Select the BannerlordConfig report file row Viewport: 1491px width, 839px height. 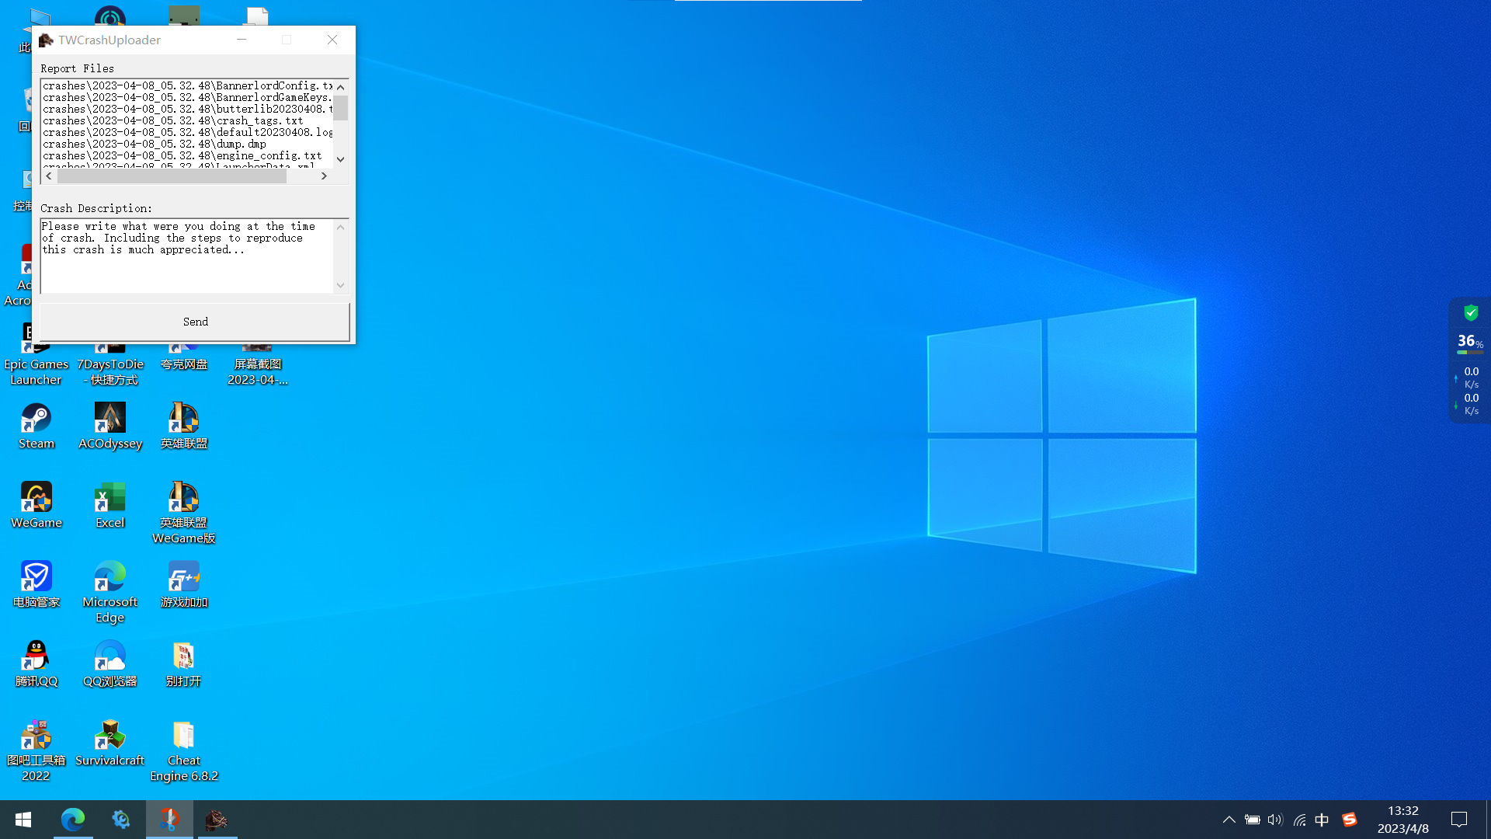188,85
